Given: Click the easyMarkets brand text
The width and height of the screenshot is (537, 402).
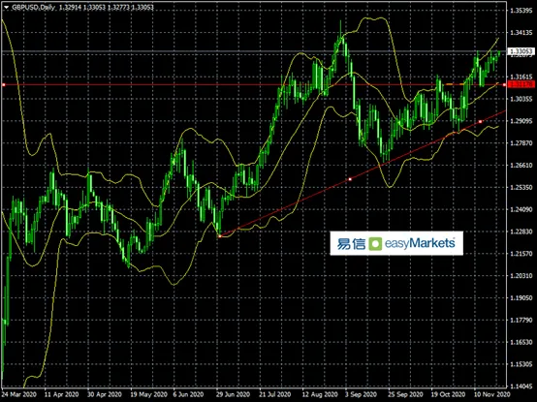Looking at the screenshot, I should (x=421, y=243).
